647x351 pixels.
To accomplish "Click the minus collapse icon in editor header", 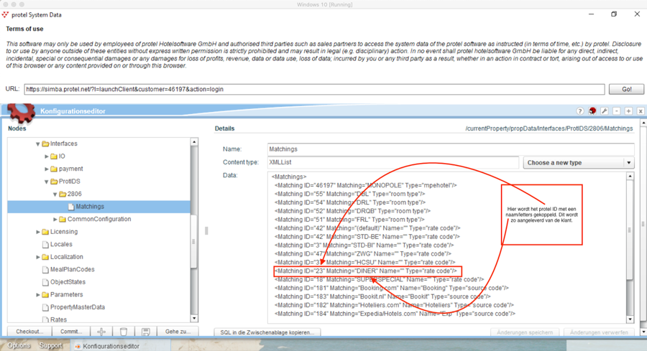I will click(617, 111).
